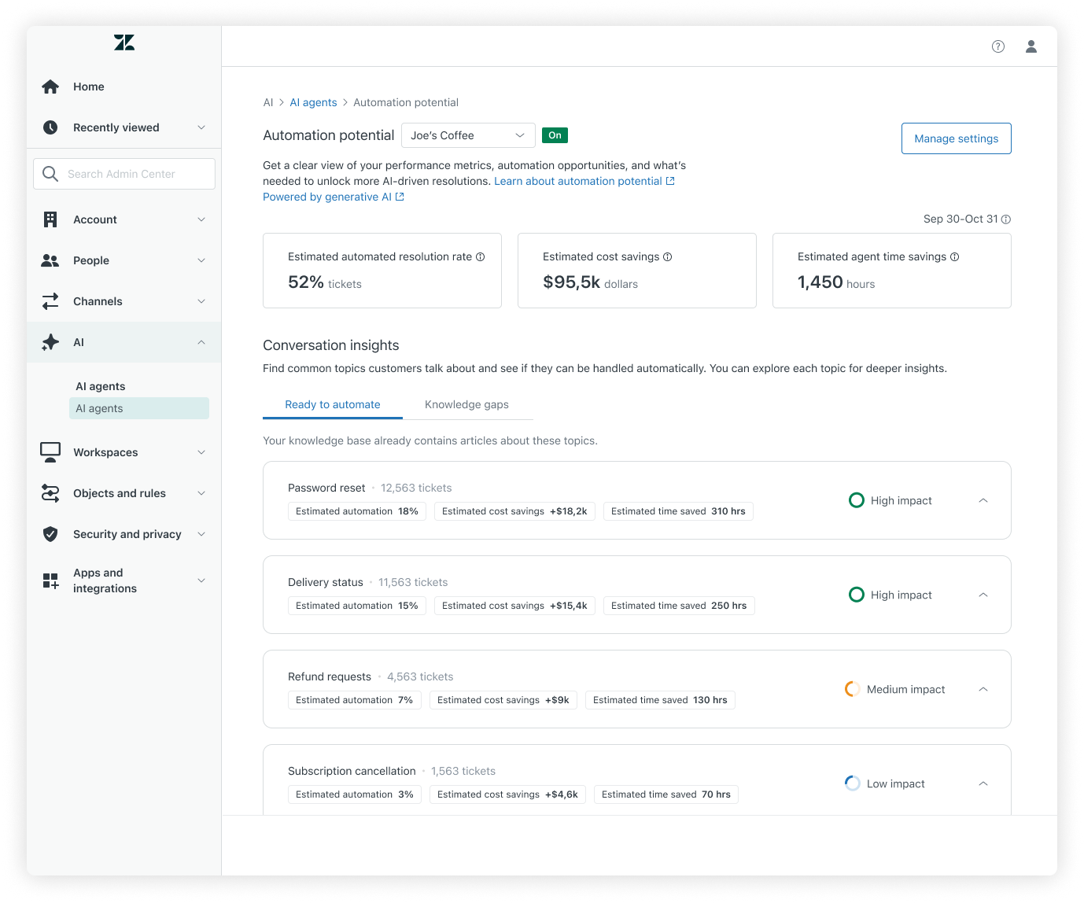
Task: Click info icon next to date range
Action: (x=1006, y=219)
